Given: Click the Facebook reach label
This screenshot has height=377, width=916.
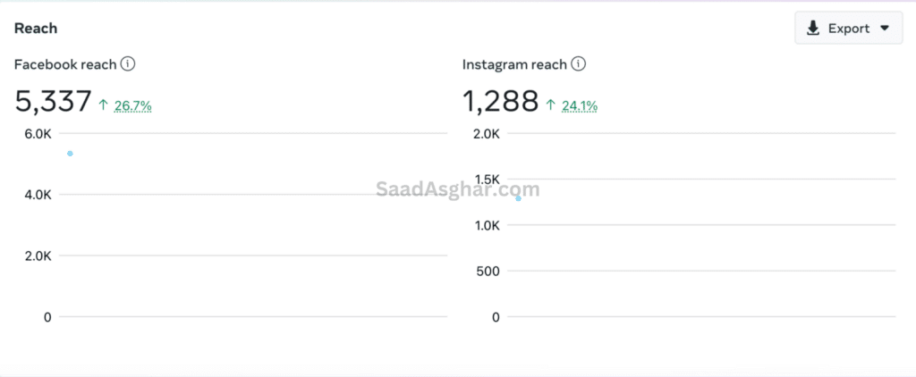Looking at the screenshot, I should (x=65, y=64).
